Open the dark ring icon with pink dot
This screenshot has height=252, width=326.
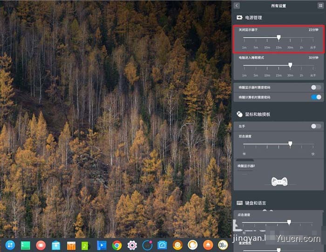click(x=147, y=245)
